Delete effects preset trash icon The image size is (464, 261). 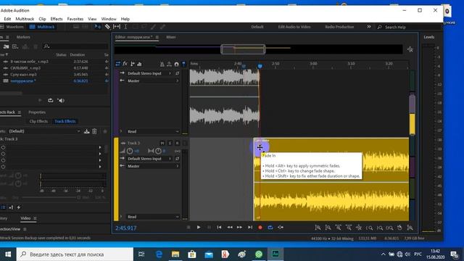(x=94, y=131)
